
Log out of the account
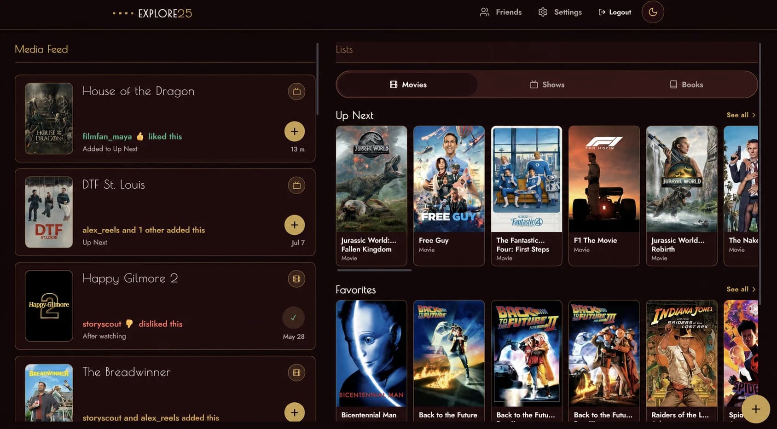point(615,12)
